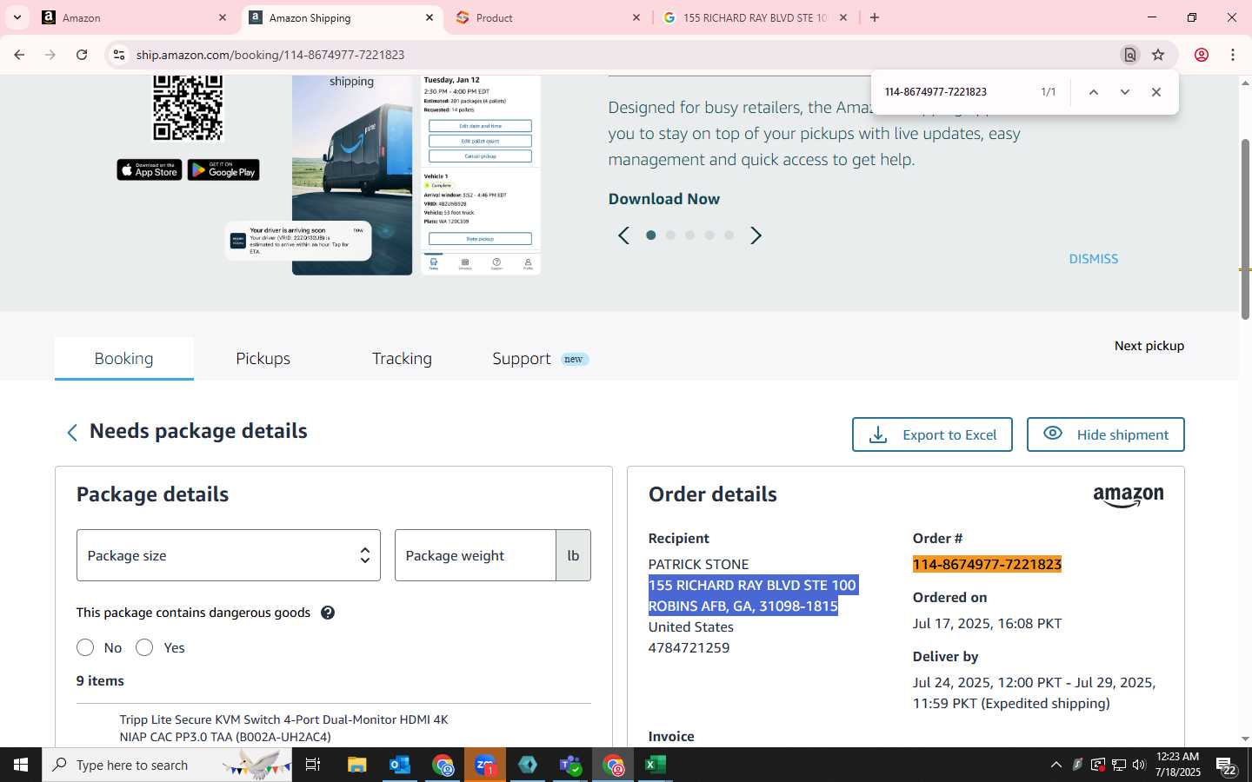Click the Next pickup label
This screenshot has height=782, width=1252.
pos(1149,346)
